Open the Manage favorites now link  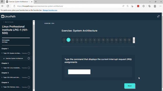pos(50,10)
